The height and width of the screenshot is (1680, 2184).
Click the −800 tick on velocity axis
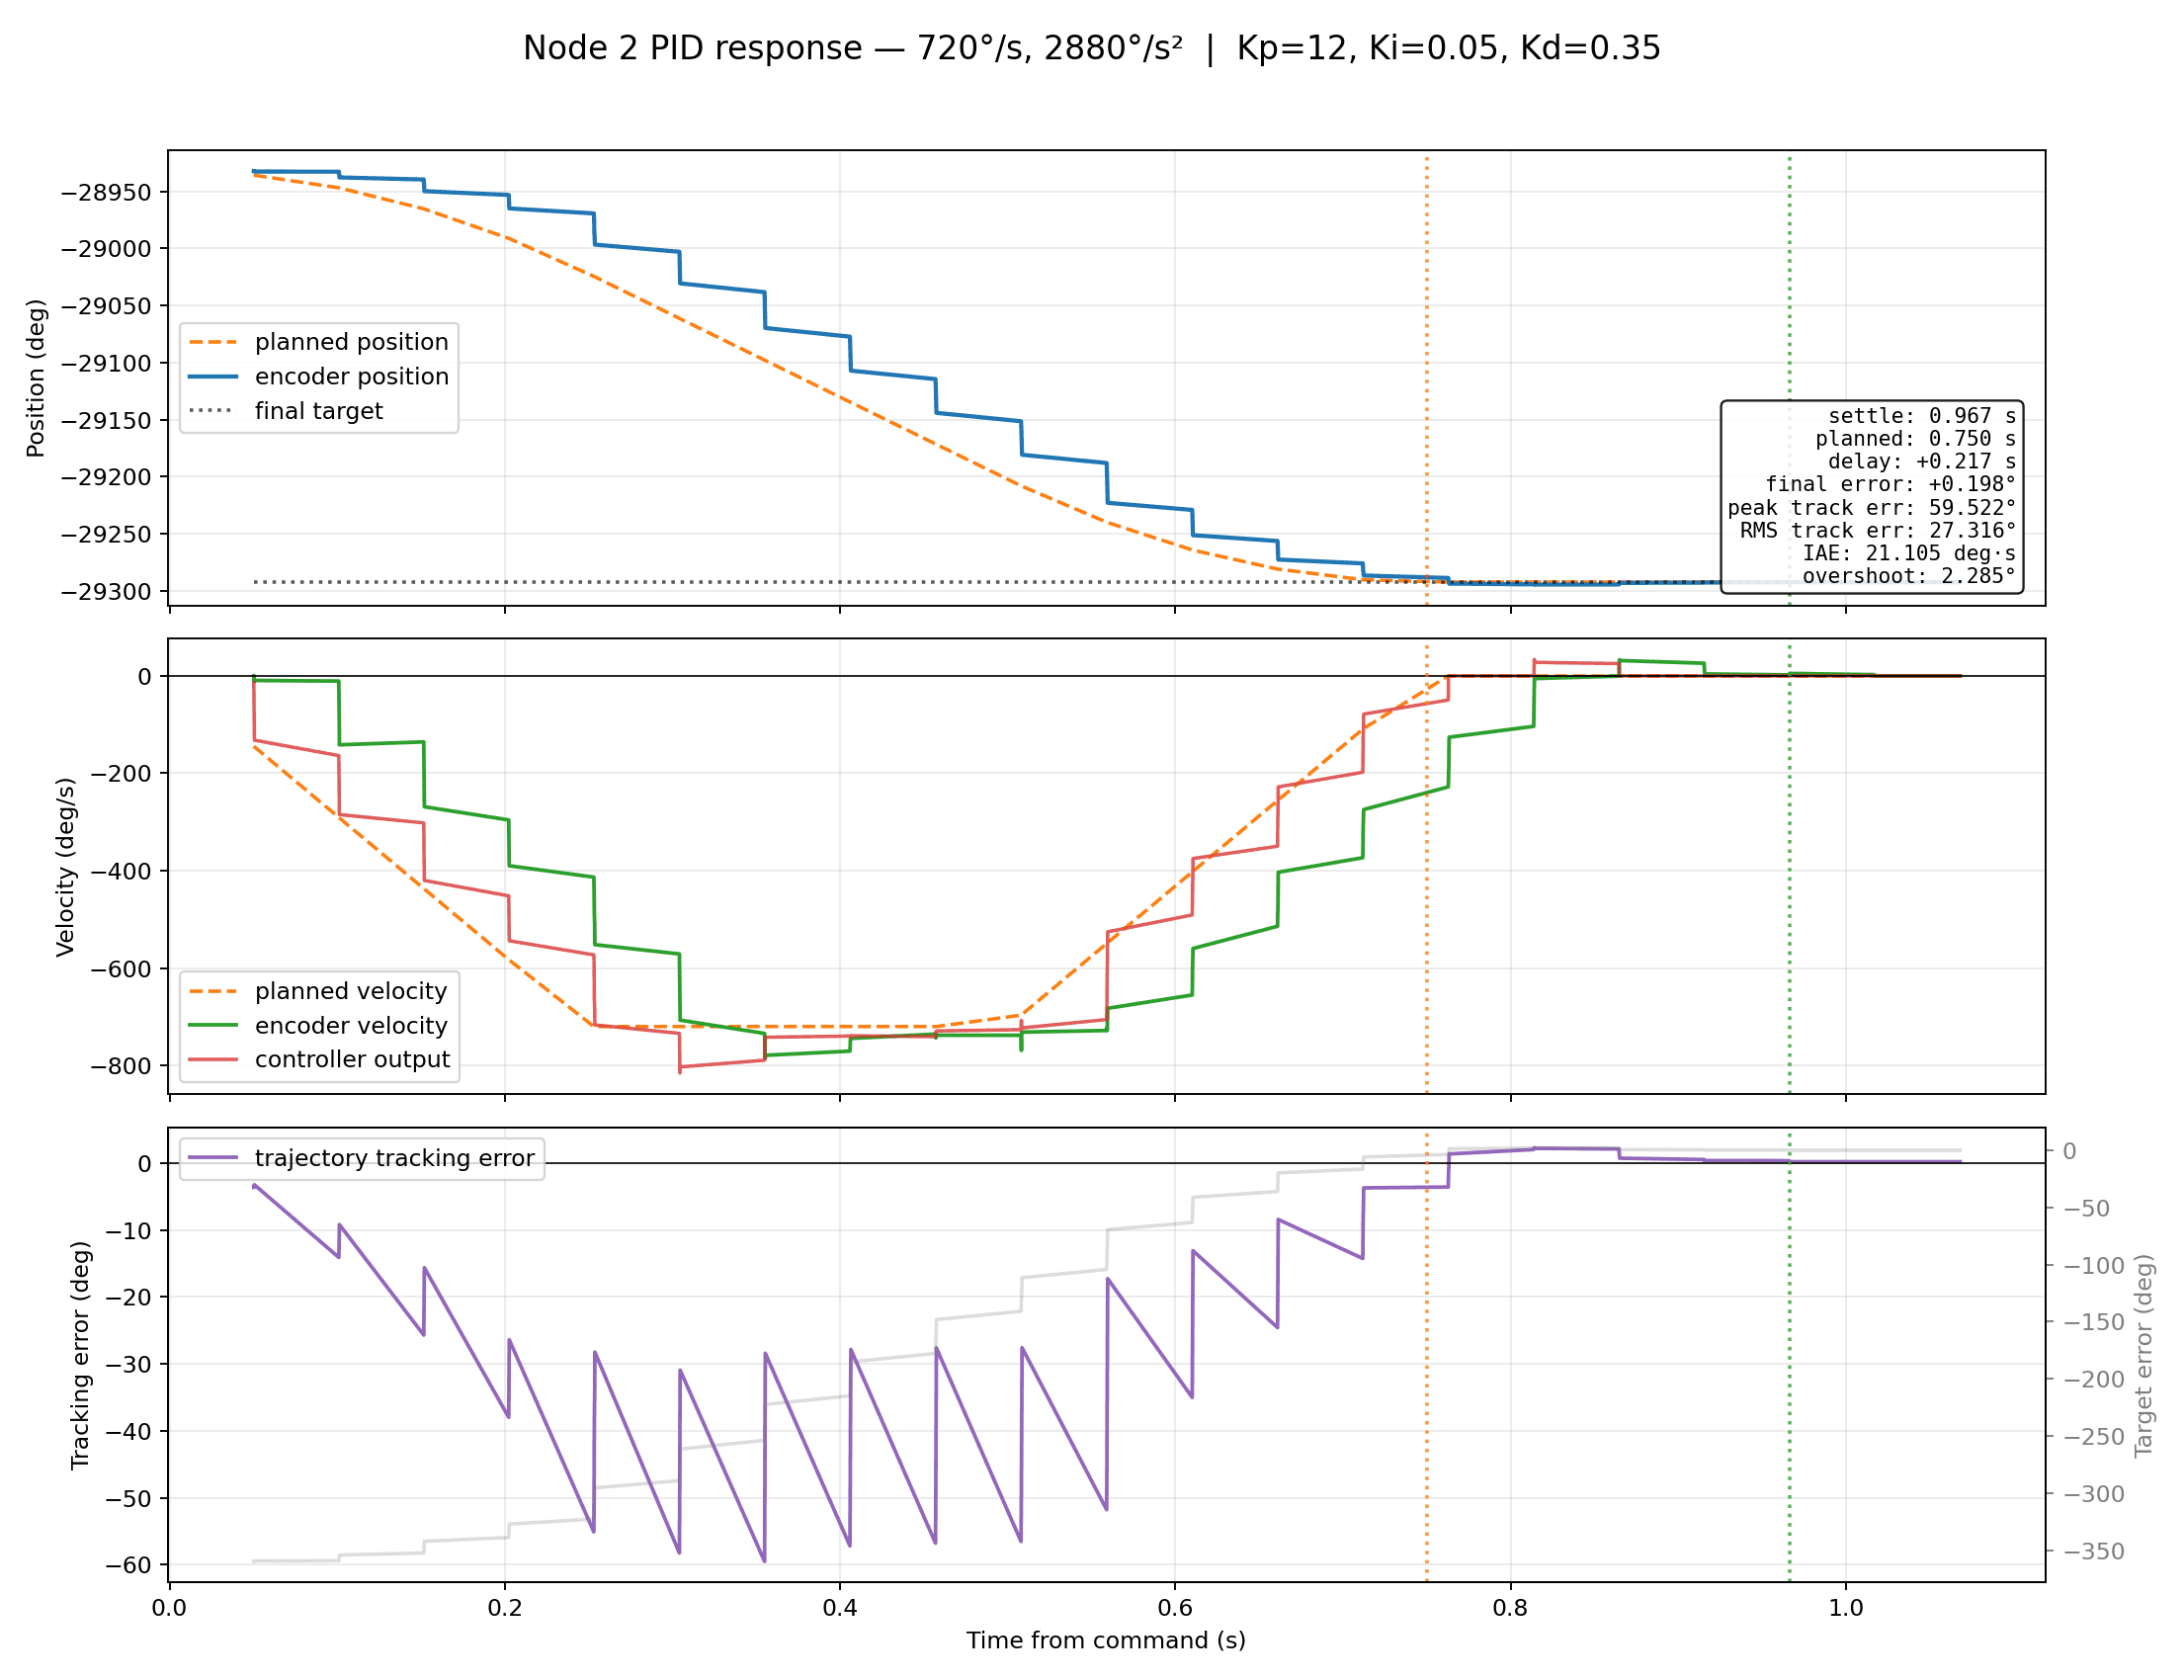coord(121,1066)
